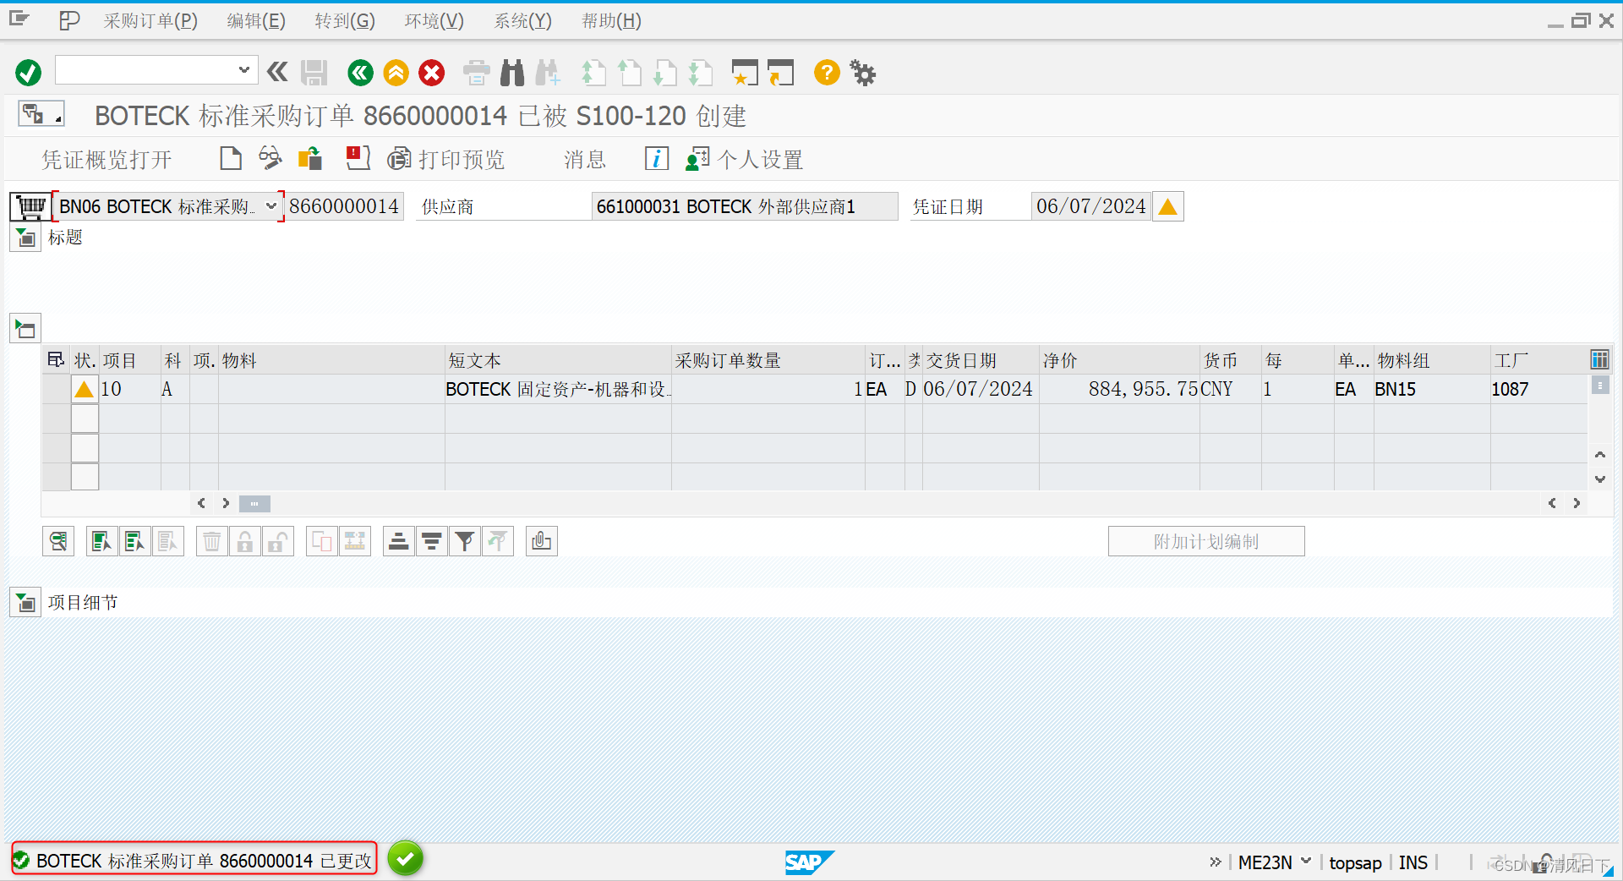Click the 凭证日期 field 06/07/2024
This screenshot has height=881, width=1623.
tap(1090, 206)
